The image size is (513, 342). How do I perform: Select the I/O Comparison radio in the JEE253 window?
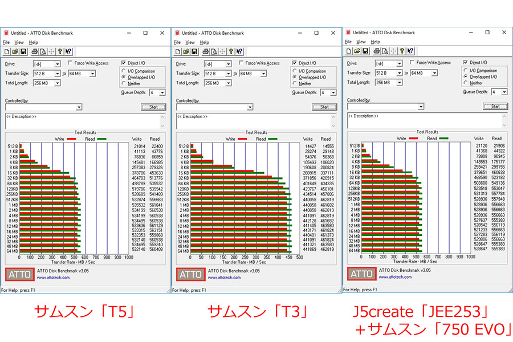466,70
